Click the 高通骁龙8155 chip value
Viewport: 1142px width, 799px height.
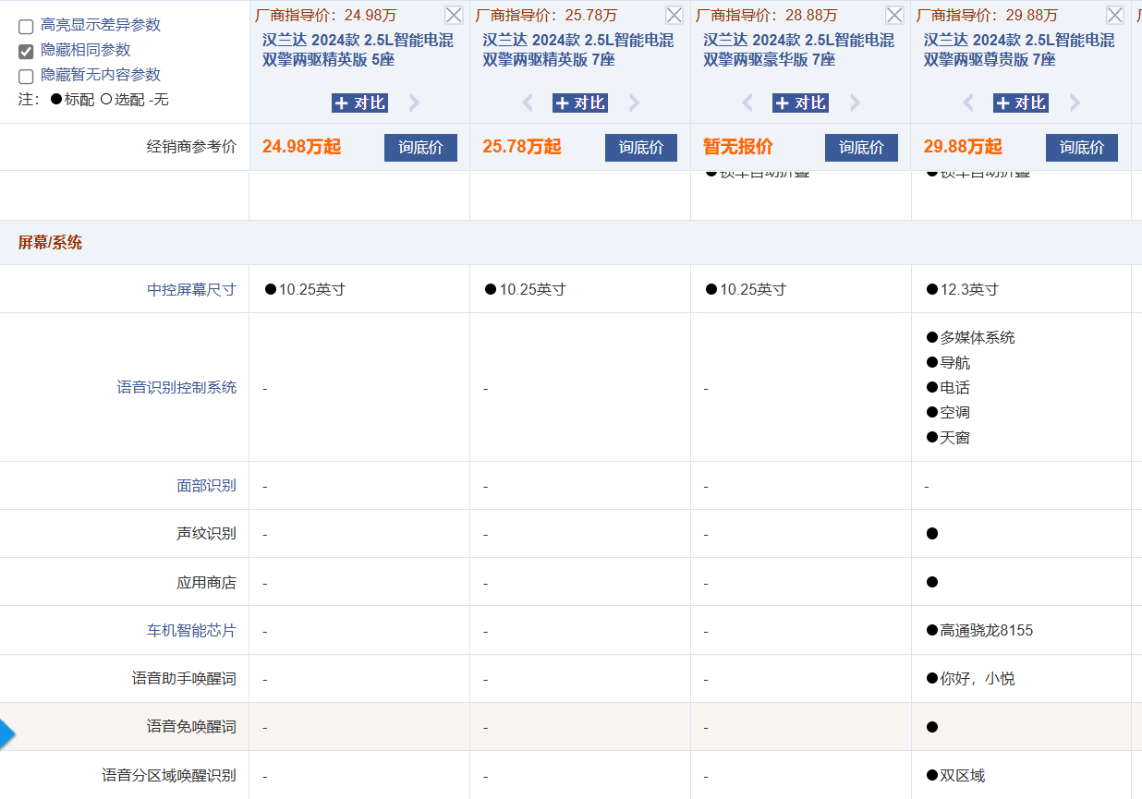tap(986, 630)
